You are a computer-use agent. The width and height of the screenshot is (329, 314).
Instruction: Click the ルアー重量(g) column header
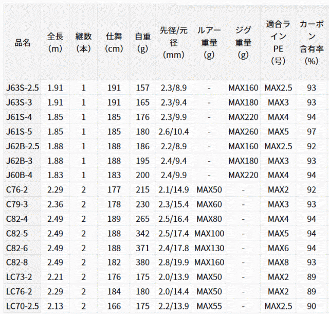tap(209, 42)
